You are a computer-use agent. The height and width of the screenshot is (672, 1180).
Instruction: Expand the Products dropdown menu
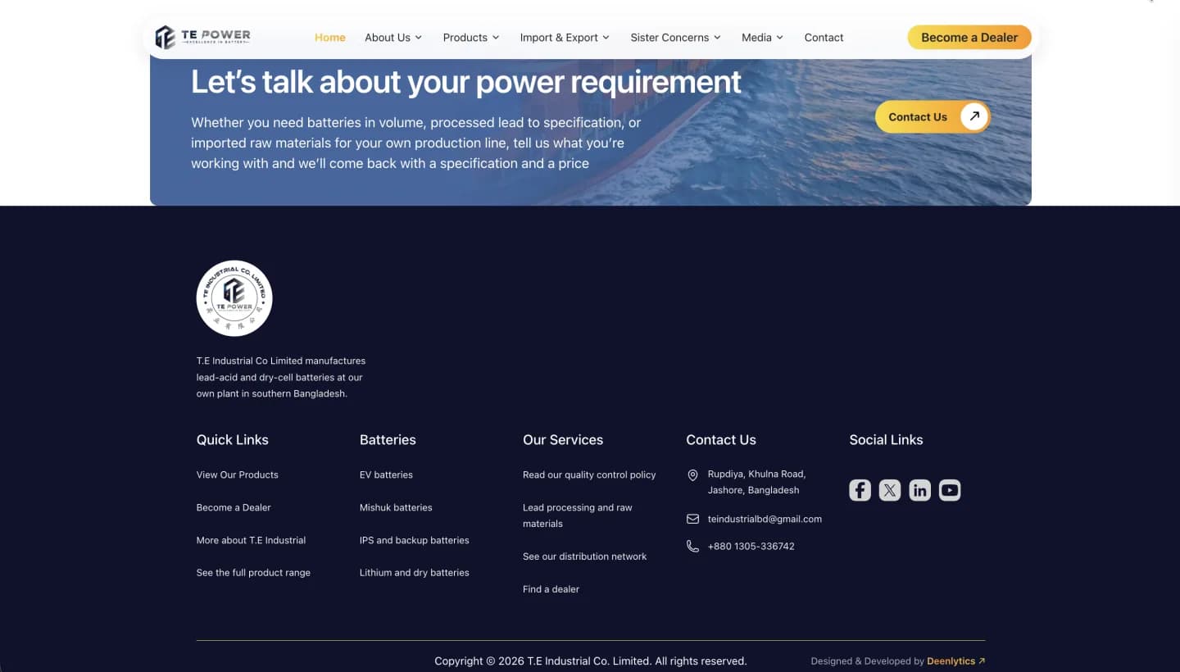[471, 38]
